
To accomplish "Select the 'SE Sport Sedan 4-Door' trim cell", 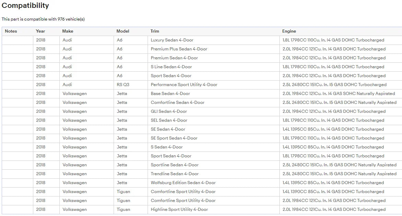I will click(214, 138).
